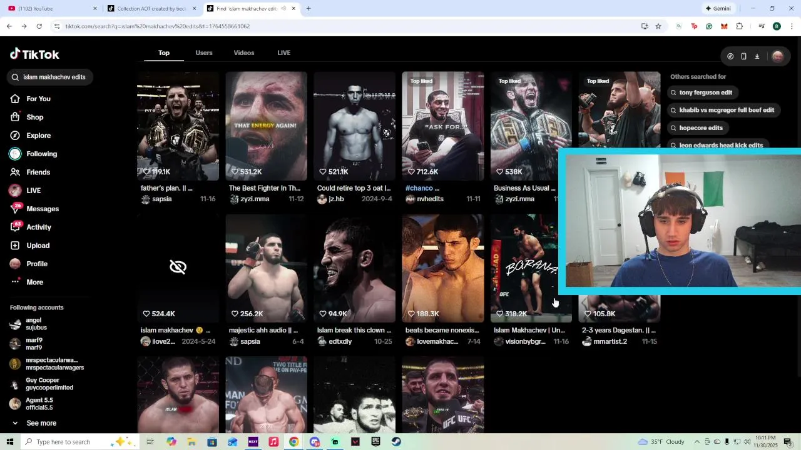Open the More options menu

34,282
